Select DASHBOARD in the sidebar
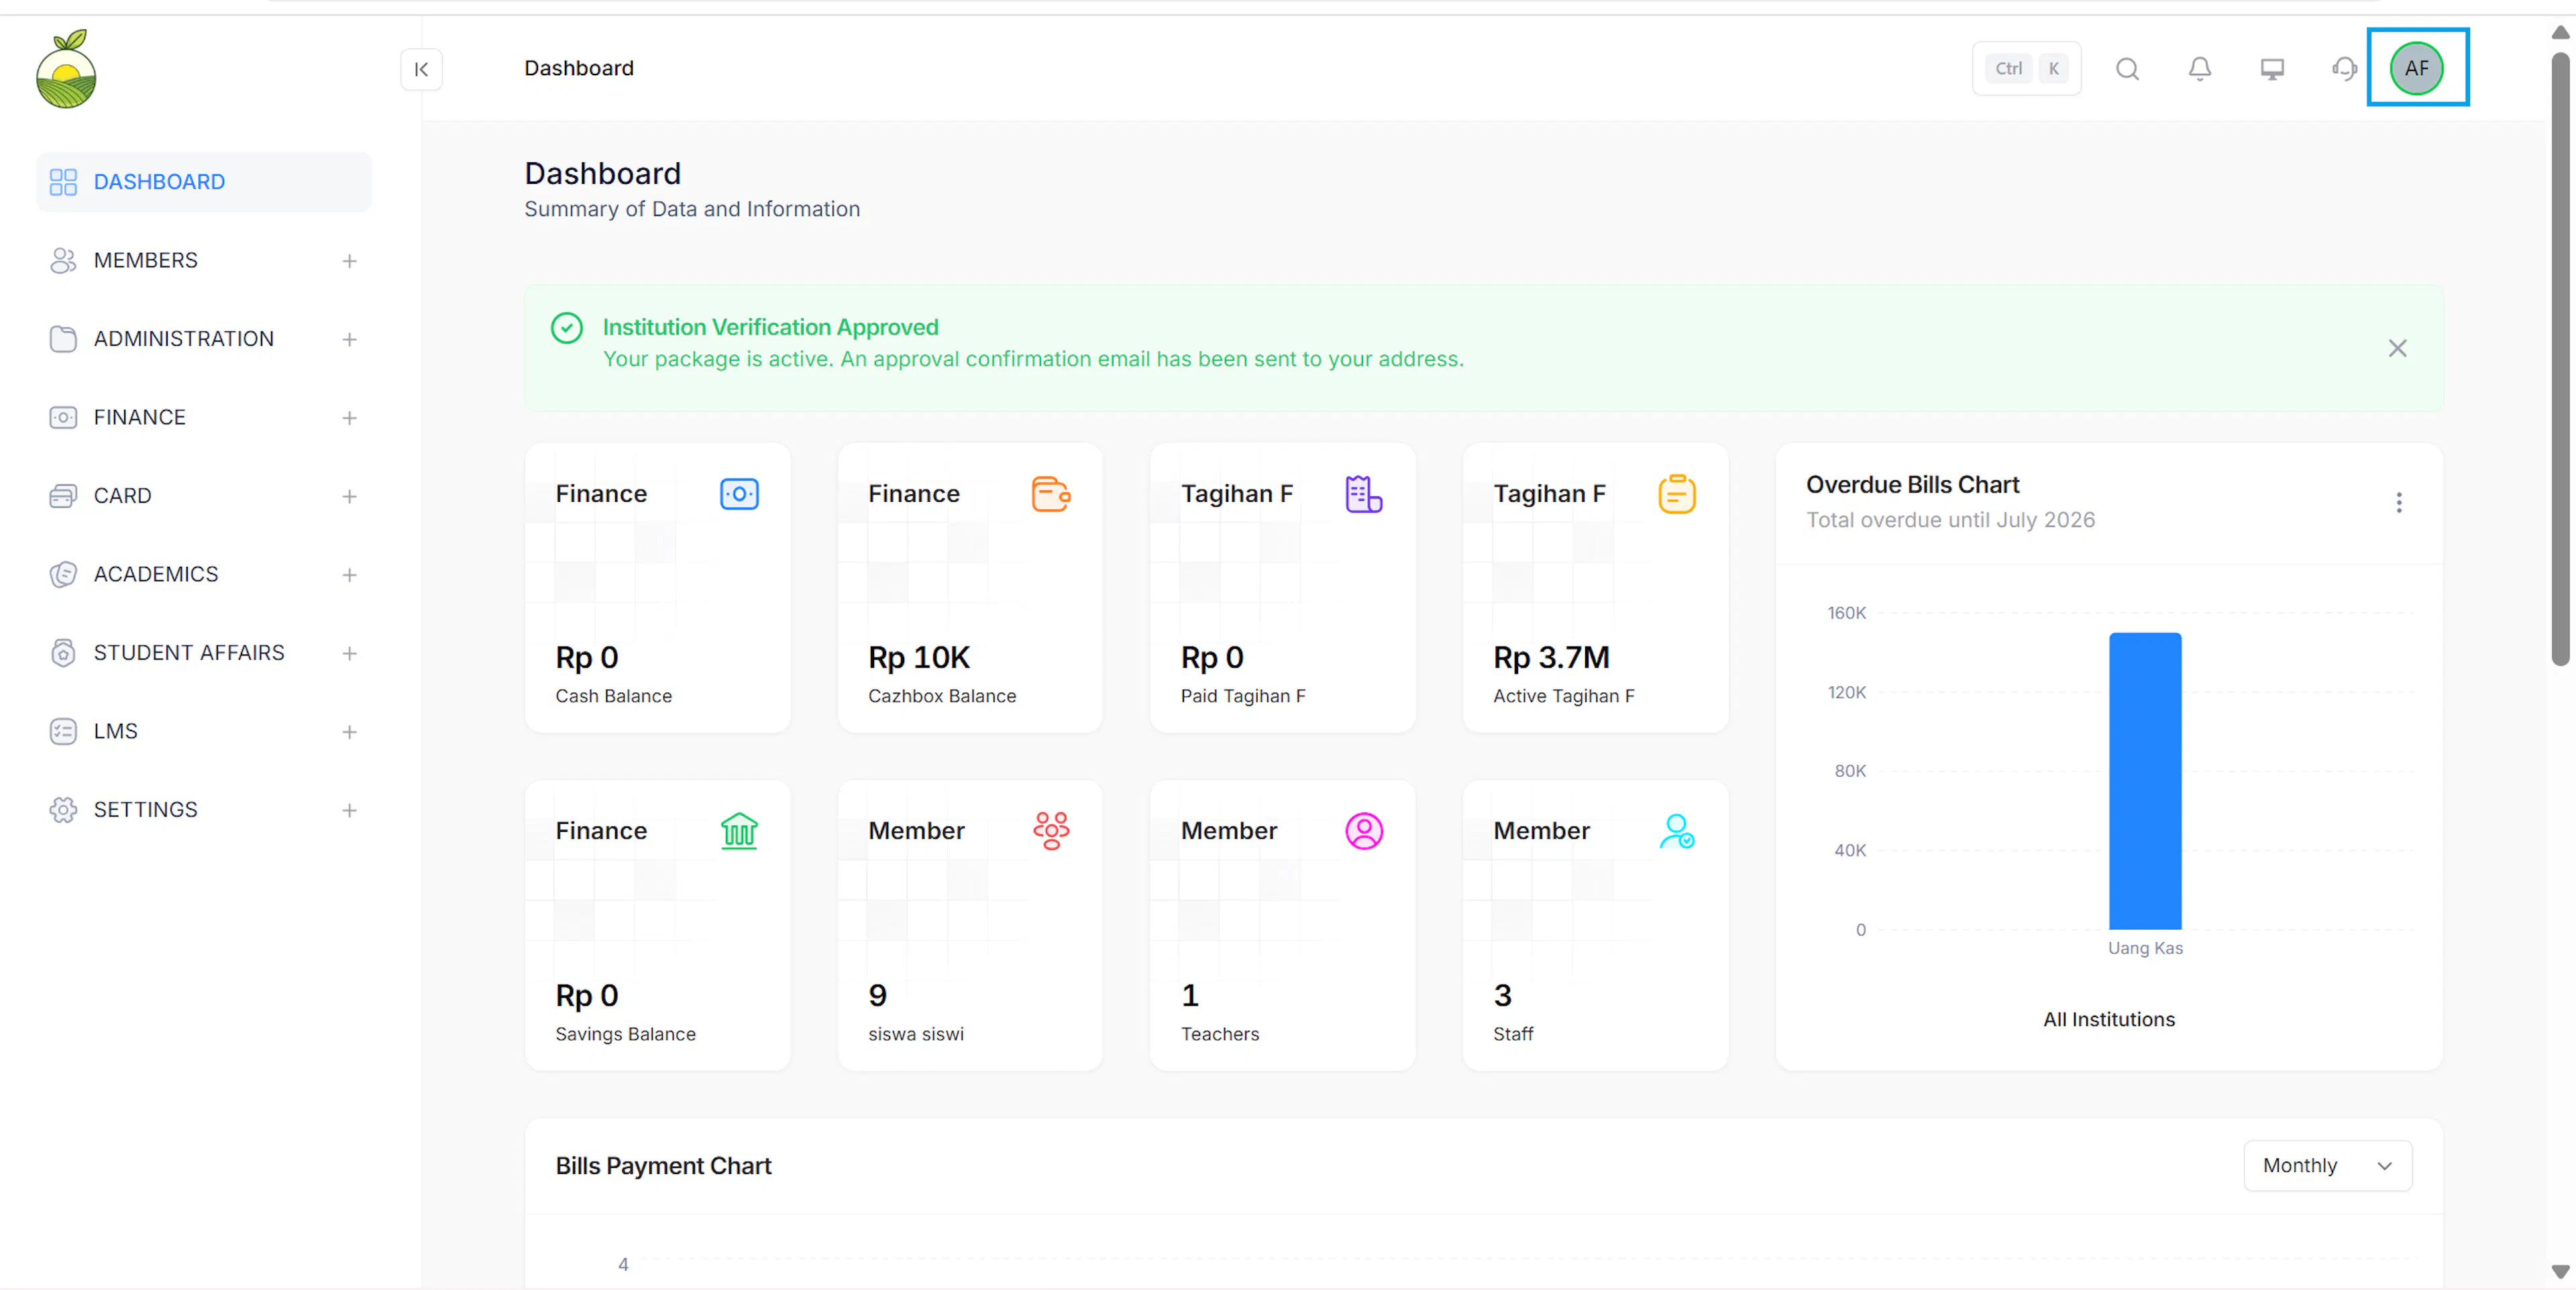 coord(204,182)
